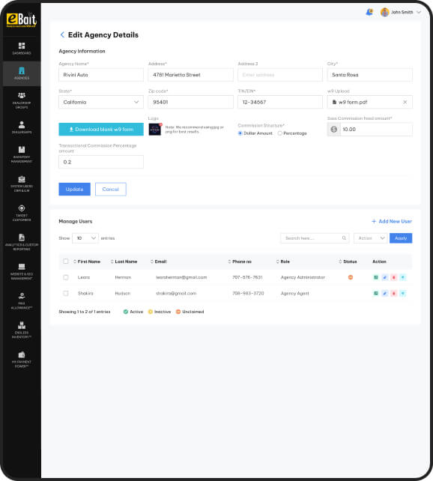Click the Zip code field with 95401

tap(190, 102)
